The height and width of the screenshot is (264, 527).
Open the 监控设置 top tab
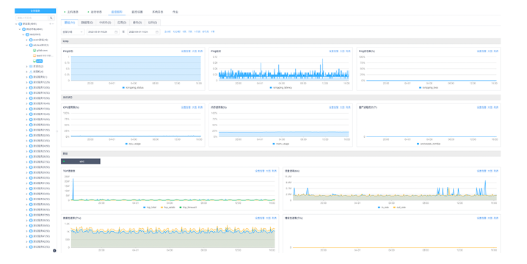tap(137, 12)
